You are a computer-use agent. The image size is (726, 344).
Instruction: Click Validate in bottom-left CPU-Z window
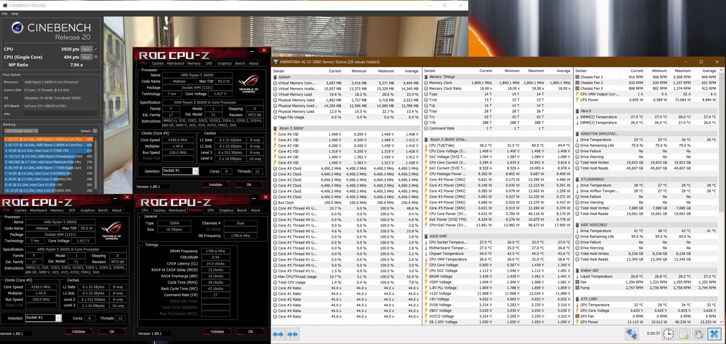pyautogui.click(x=79, y=332)
